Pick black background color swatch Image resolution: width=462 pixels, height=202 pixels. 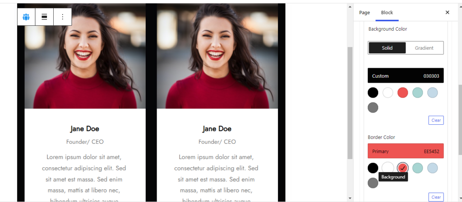(373, 93)
